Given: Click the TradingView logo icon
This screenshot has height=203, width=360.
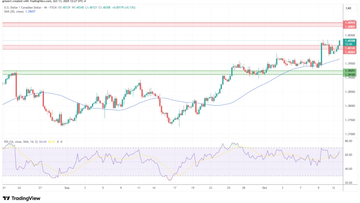Looking at the screenshot, I should (x=6, y=198).
